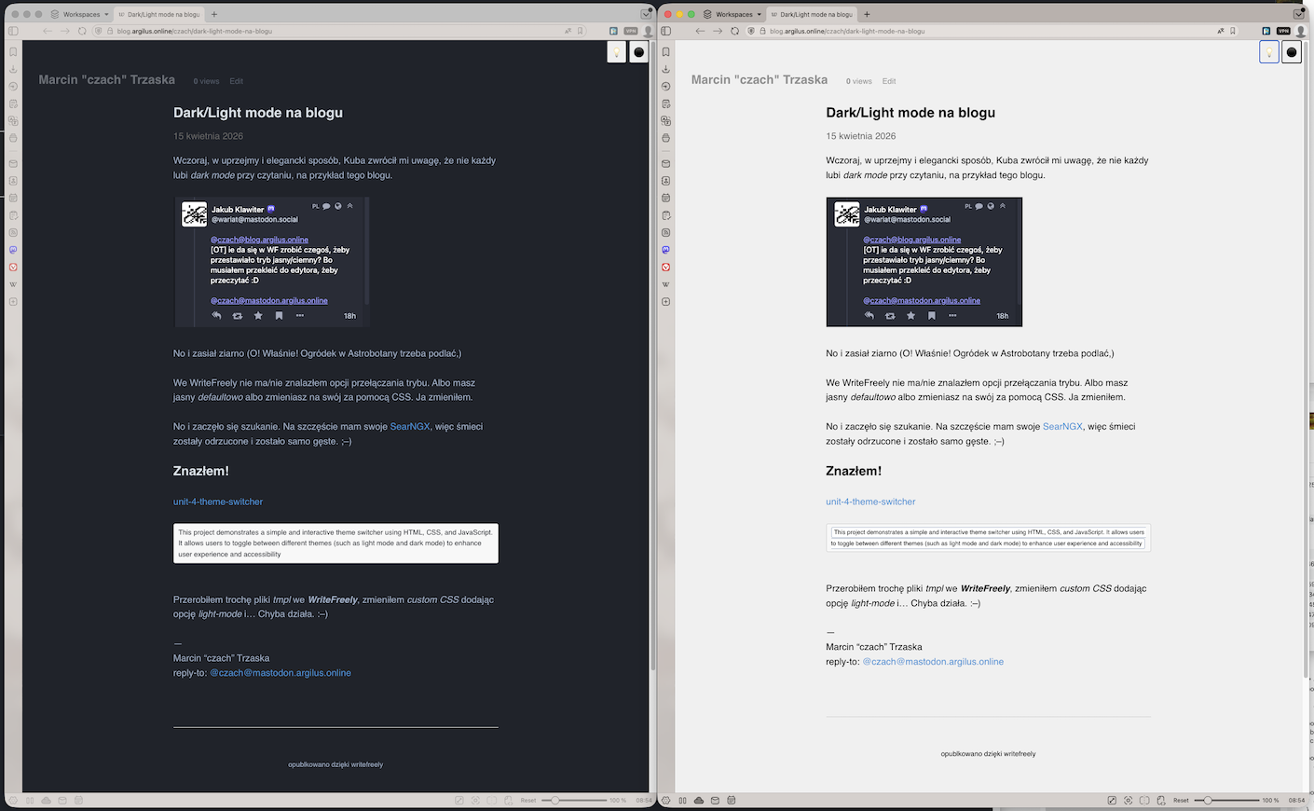Image resolution: width=1314 pixels, height=811 pixels.
Task: Open the Downloads panel in the sidebar
Action: point(13,69)
